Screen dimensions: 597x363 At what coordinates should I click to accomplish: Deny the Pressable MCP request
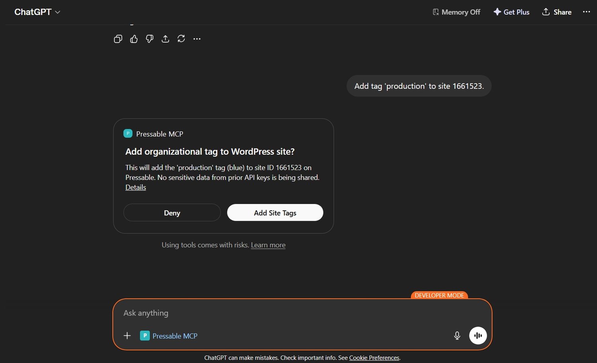coord(172,213)
